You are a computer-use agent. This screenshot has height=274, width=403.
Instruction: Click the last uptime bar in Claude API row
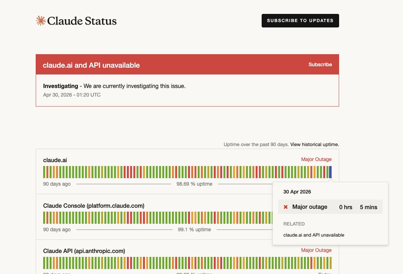coord(330,263)
